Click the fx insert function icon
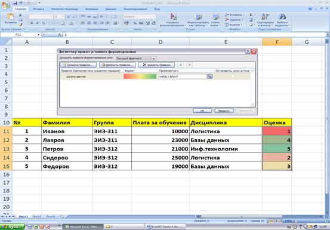This screenshot has height=230, width=330. pyautogui.click(x=60, y=35)
